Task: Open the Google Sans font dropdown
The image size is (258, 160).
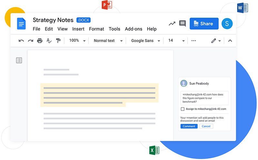Action: 145,41
